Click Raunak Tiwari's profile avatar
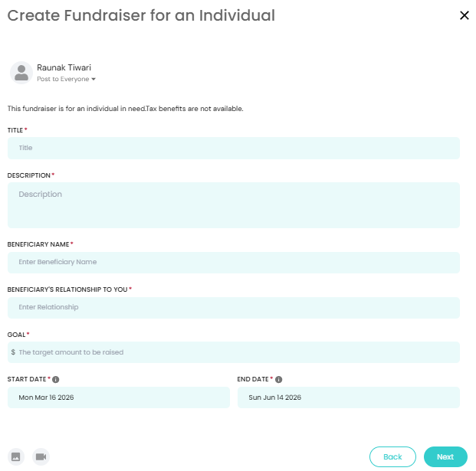The image size is (476, 471). coord(21,72)
